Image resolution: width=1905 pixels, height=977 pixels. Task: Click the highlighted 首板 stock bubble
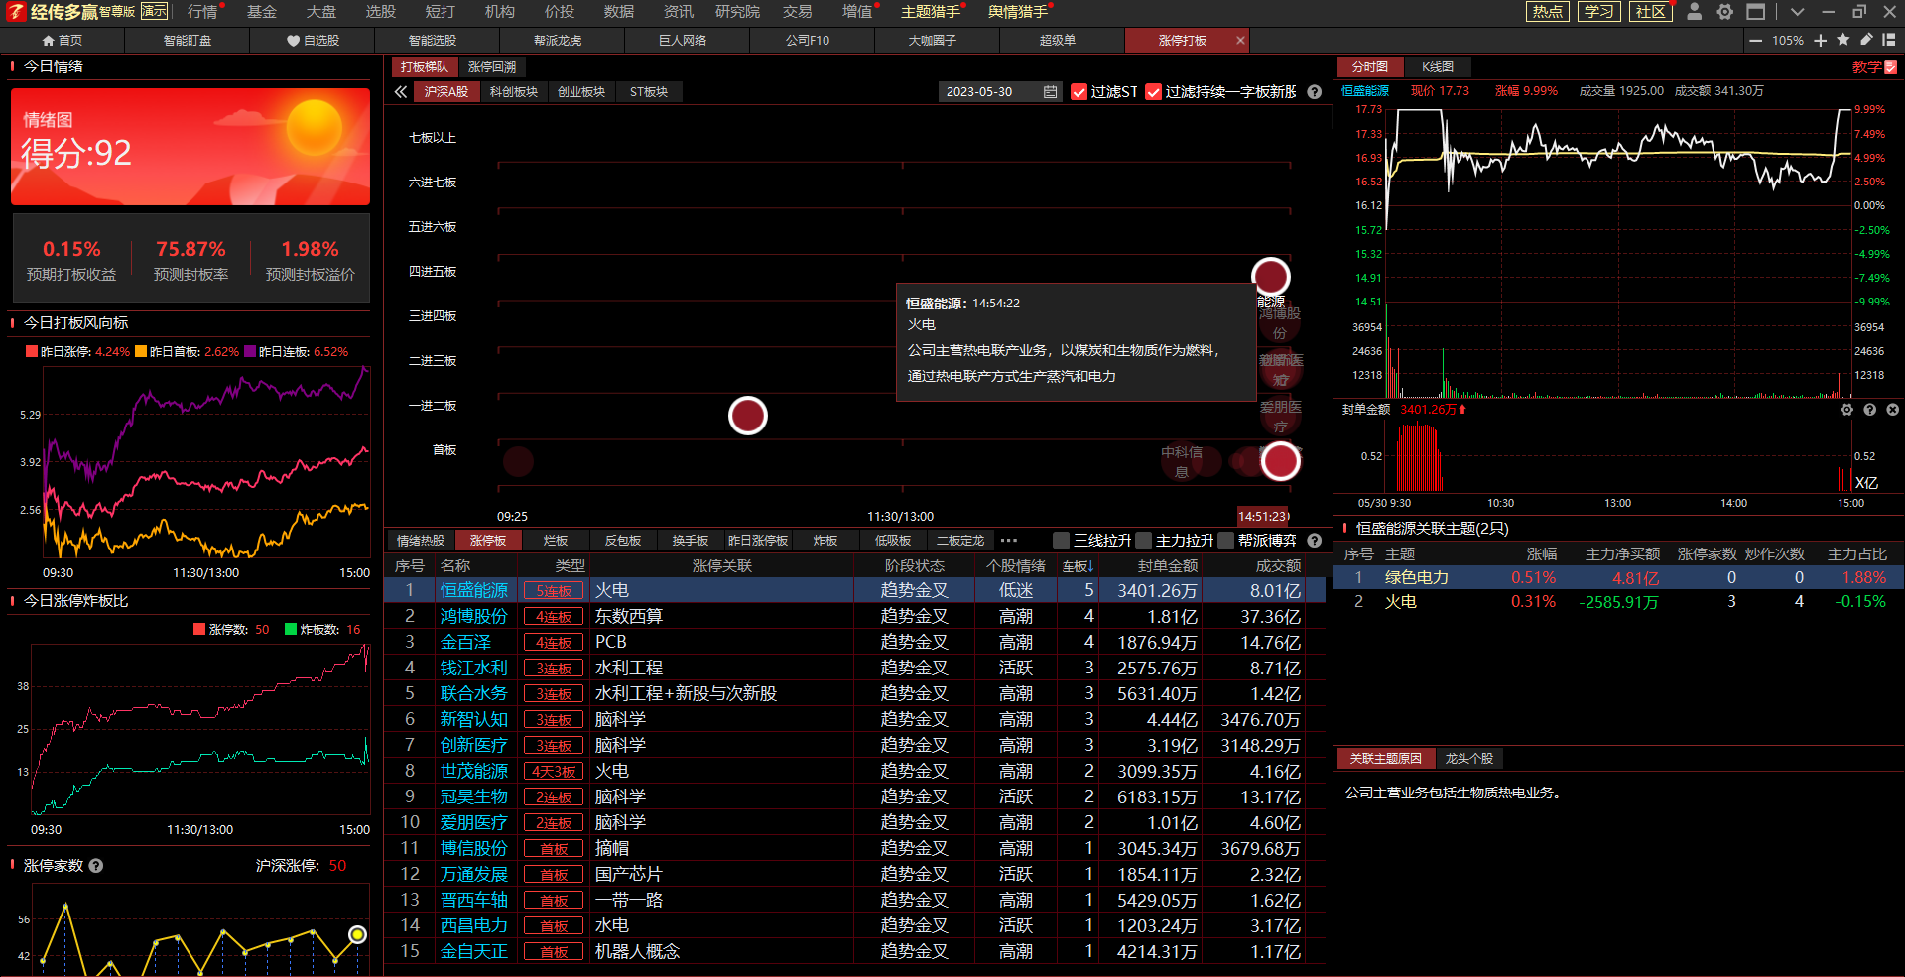1281,461
